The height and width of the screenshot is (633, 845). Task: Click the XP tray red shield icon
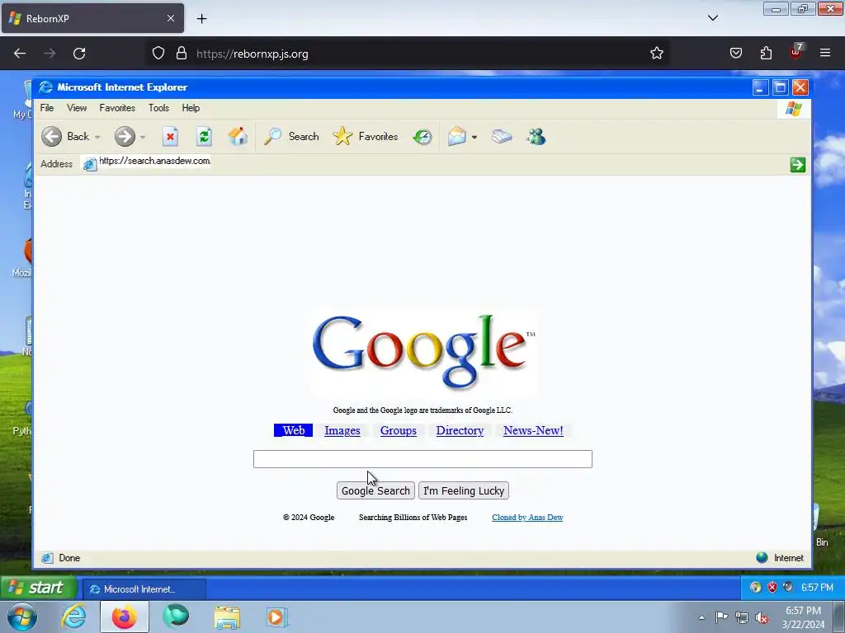pyautogui.click(x=772, y=587)
